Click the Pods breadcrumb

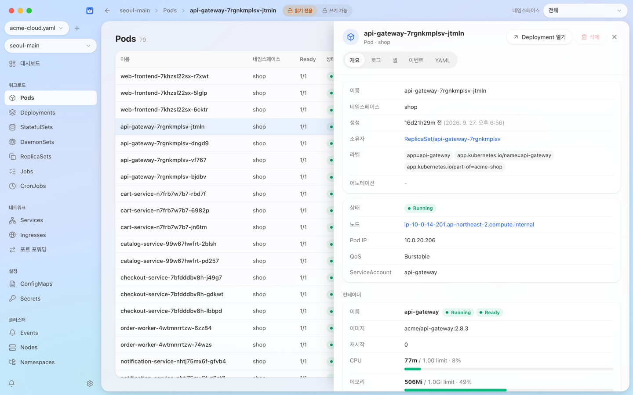(170, 11)
